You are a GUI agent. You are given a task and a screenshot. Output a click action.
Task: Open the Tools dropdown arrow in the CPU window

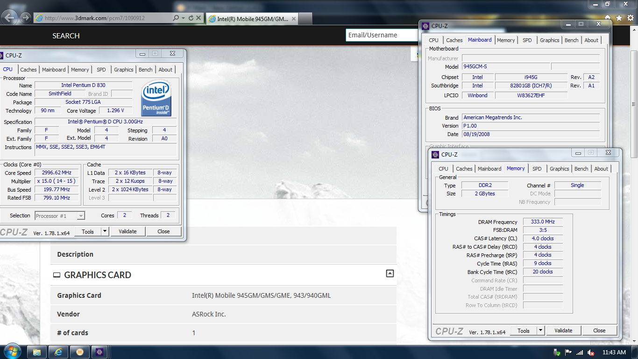point(105,231)
